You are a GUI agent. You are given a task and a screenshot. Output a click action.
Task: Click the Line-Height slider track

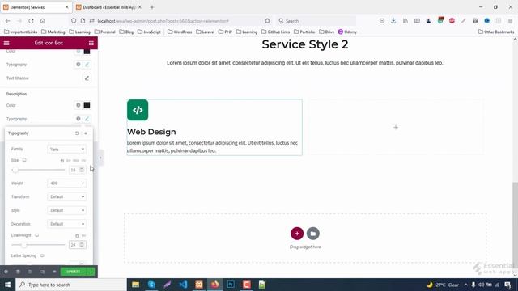click(x=38, y=245)
